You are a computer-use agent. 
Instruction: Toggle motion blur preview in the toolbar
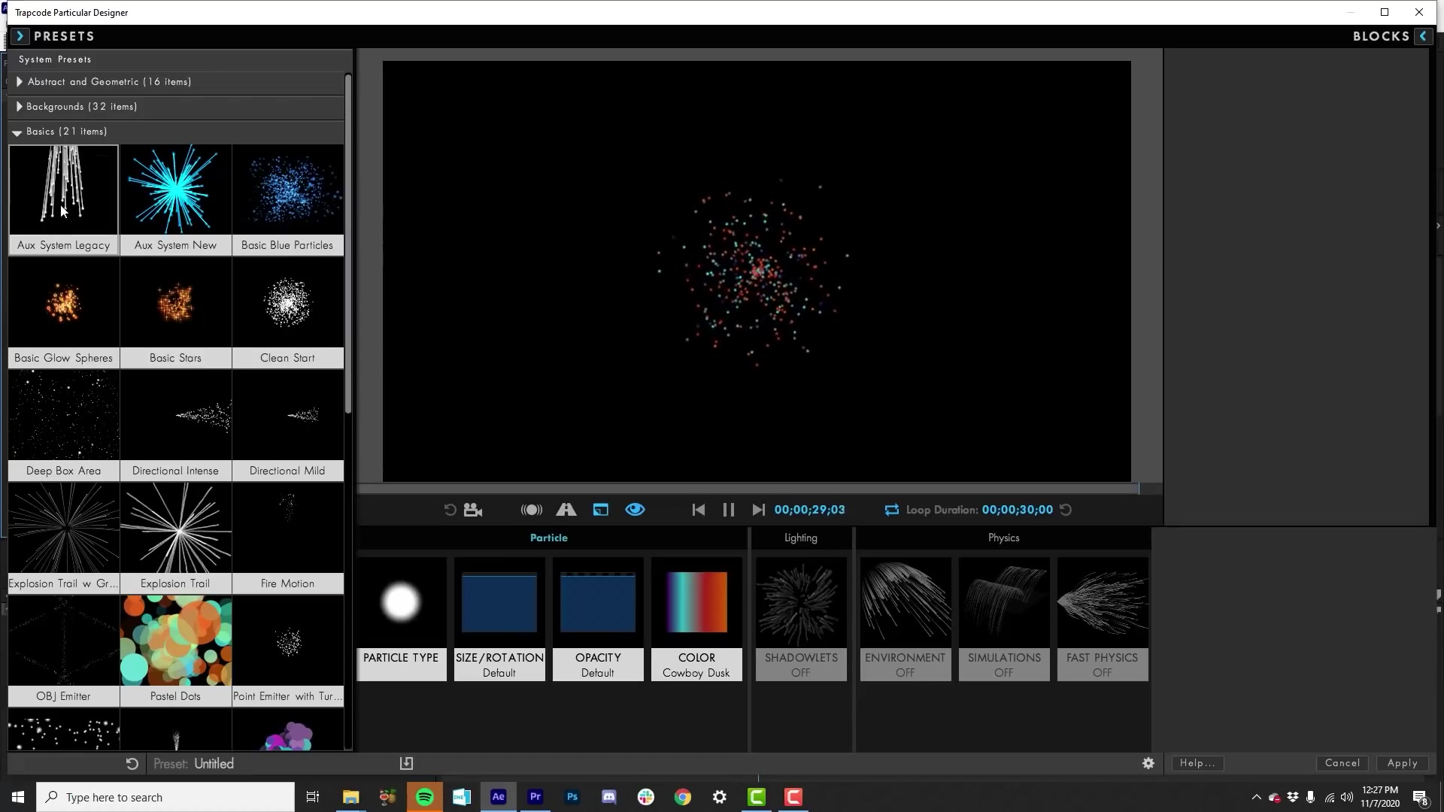531,509
